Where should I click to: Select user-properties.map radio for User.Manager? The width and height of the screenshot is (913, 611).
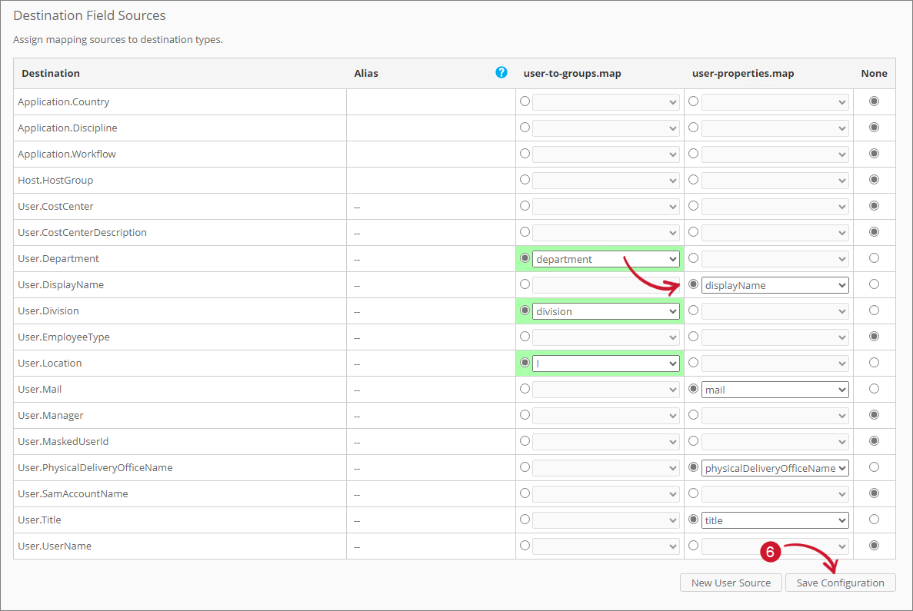click(x=693, y=415)
